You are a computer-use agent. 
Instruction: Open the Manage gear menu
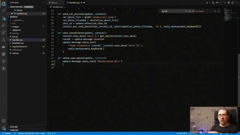3,128
